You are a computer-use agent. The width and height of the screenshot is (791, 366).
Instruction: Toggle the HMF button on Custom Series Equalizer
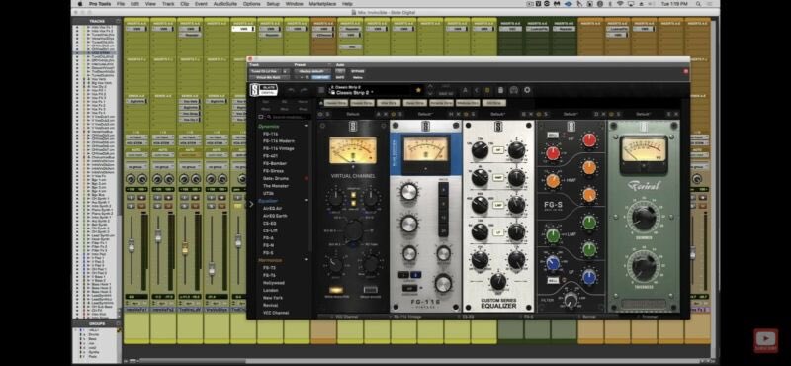498,177
